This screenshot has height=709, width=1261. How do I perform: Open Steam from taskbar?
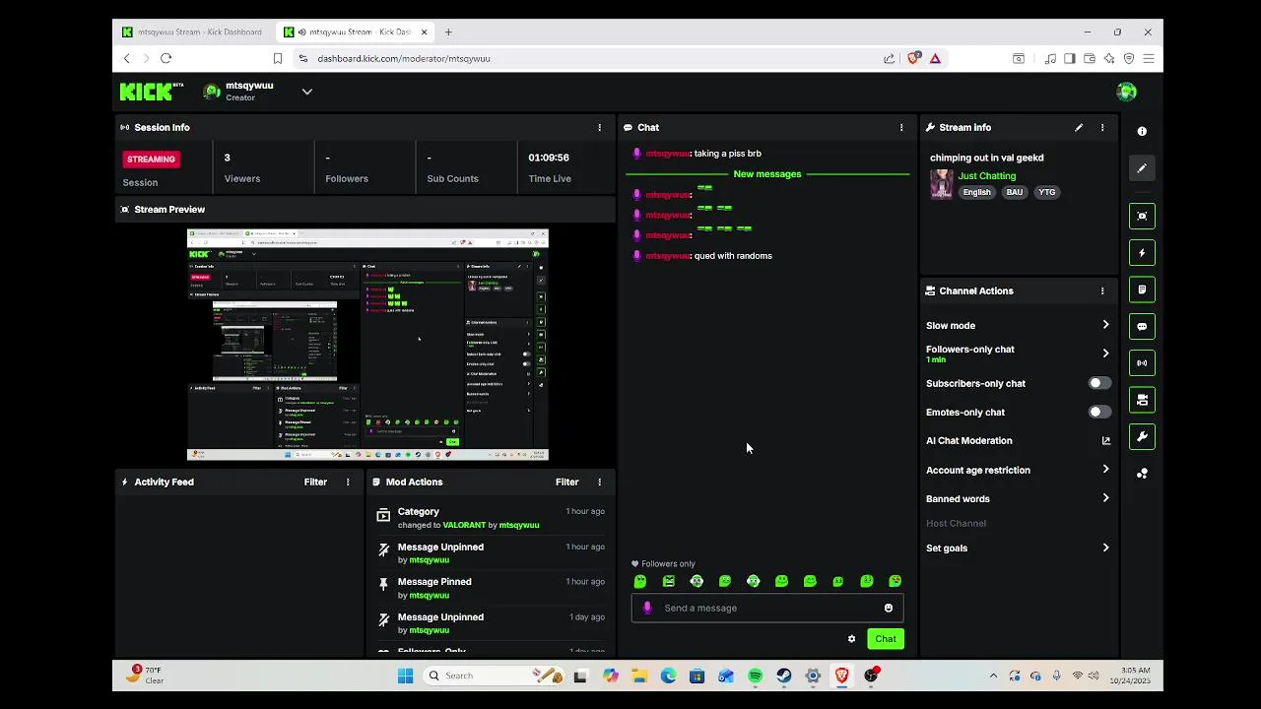(784, 676)
